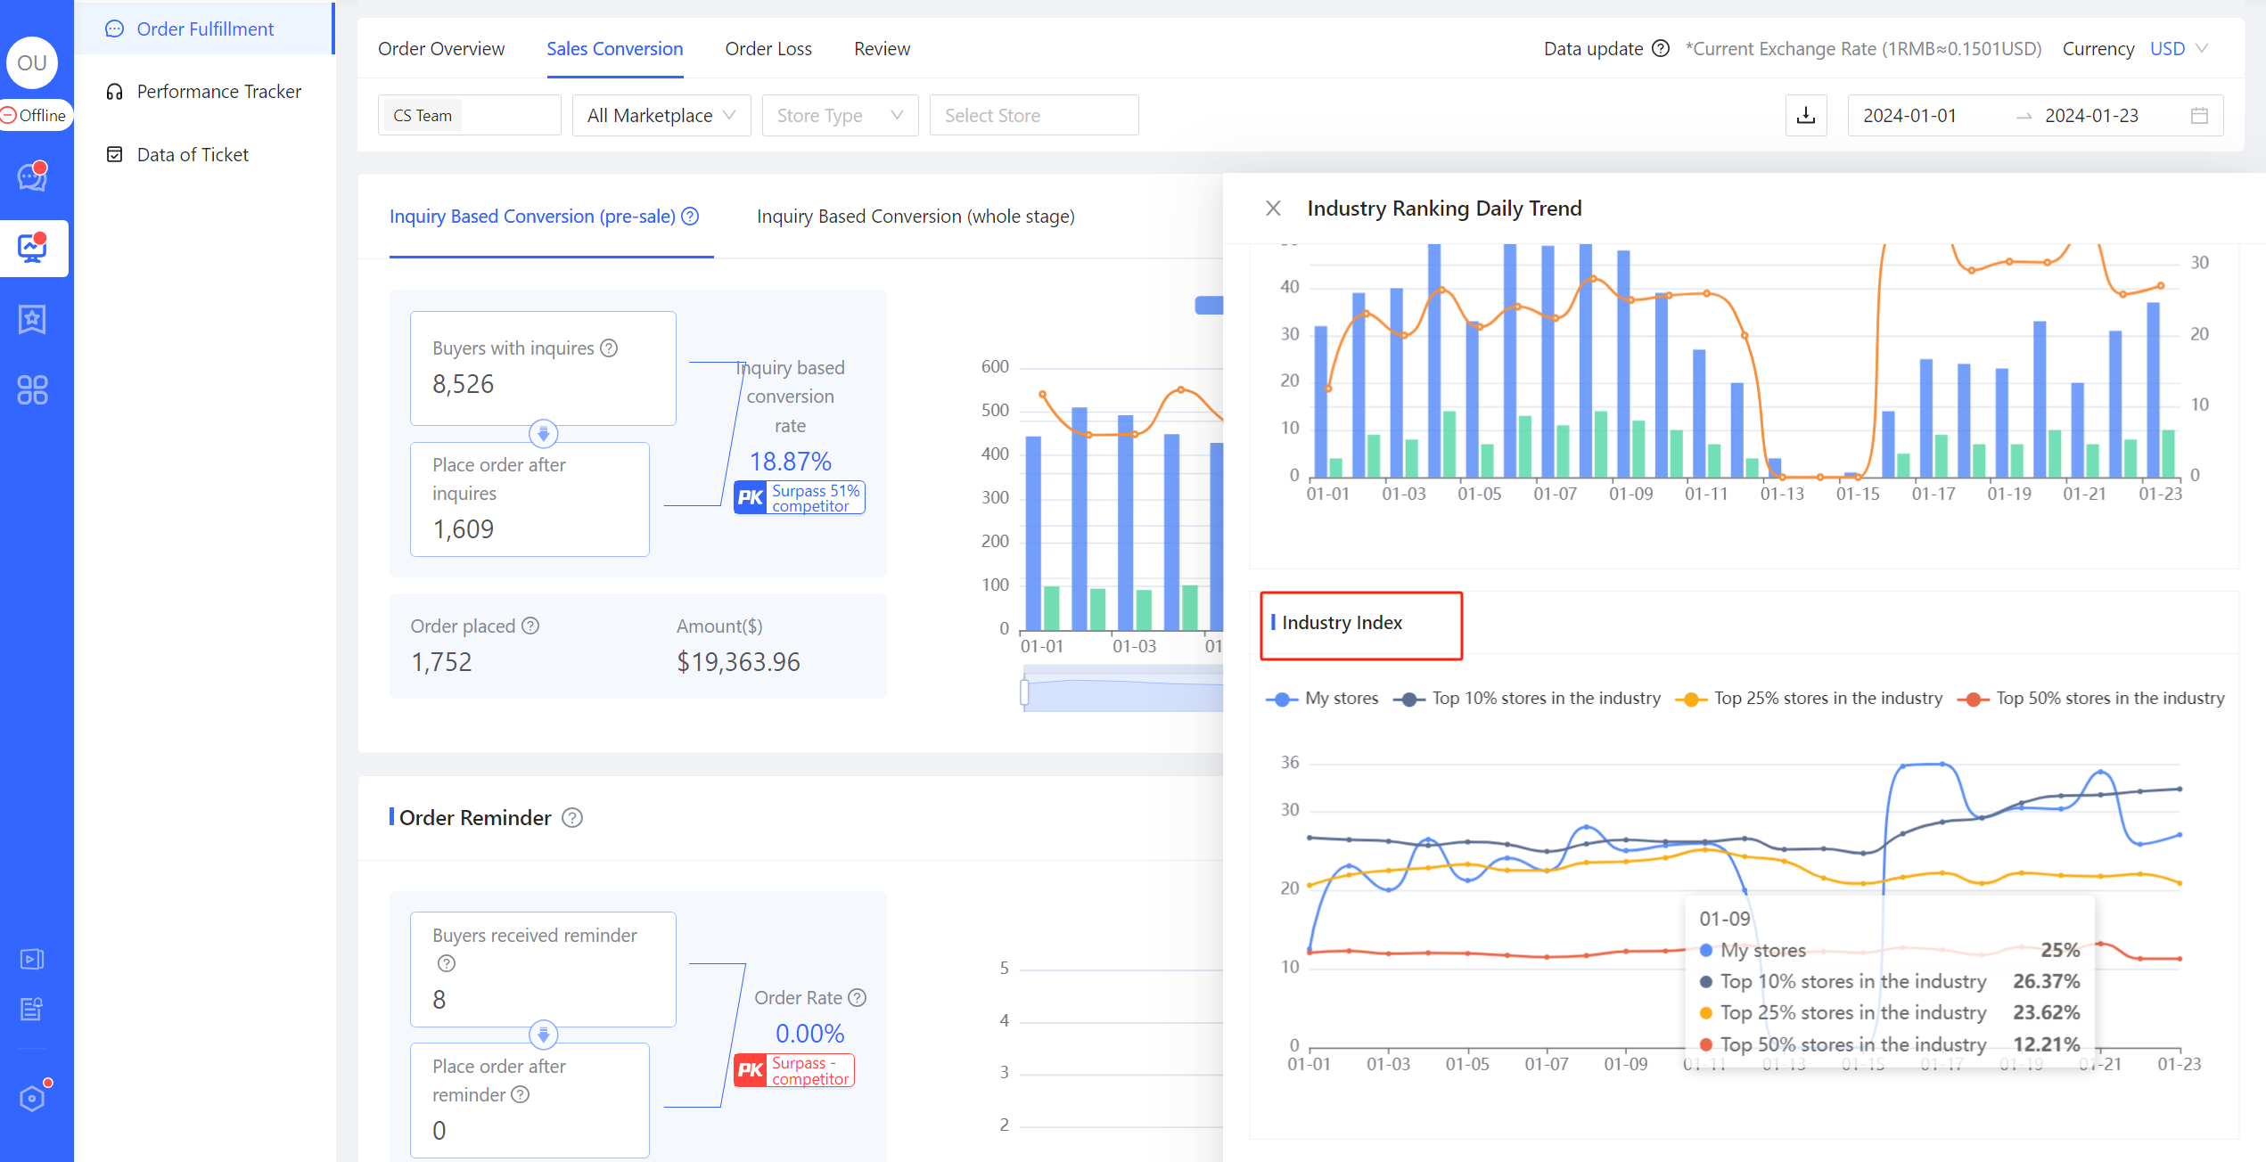Open the video tutorial sidebar icon
Screen dimensions: 2266x1162
[x=32, y=959]
